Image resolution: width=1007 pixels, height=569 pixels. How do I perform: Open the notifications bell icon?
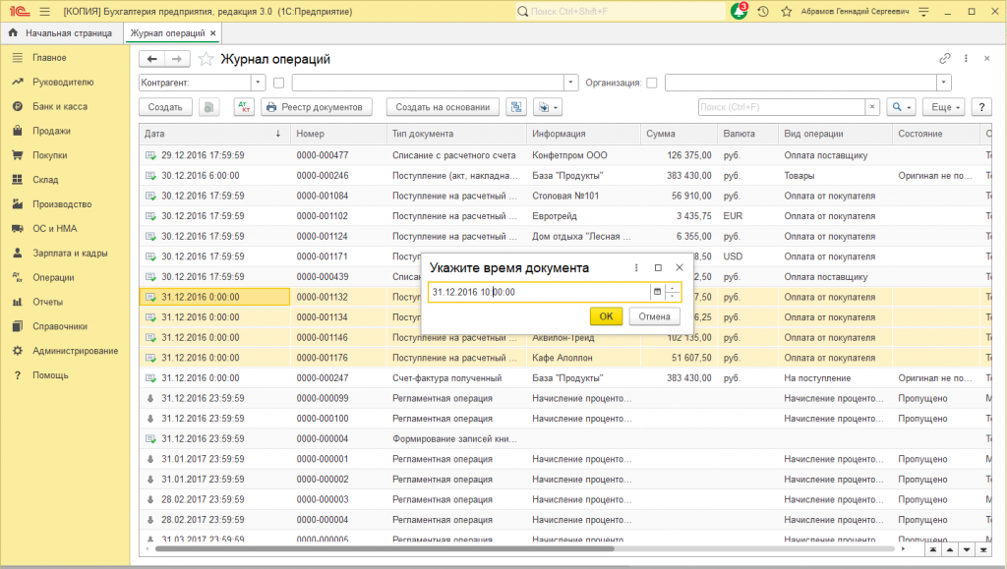739,12
